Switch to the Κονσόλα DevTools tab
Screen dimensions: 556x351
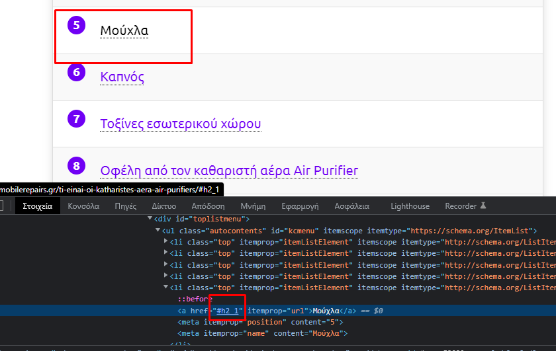[x=83, y=206]
